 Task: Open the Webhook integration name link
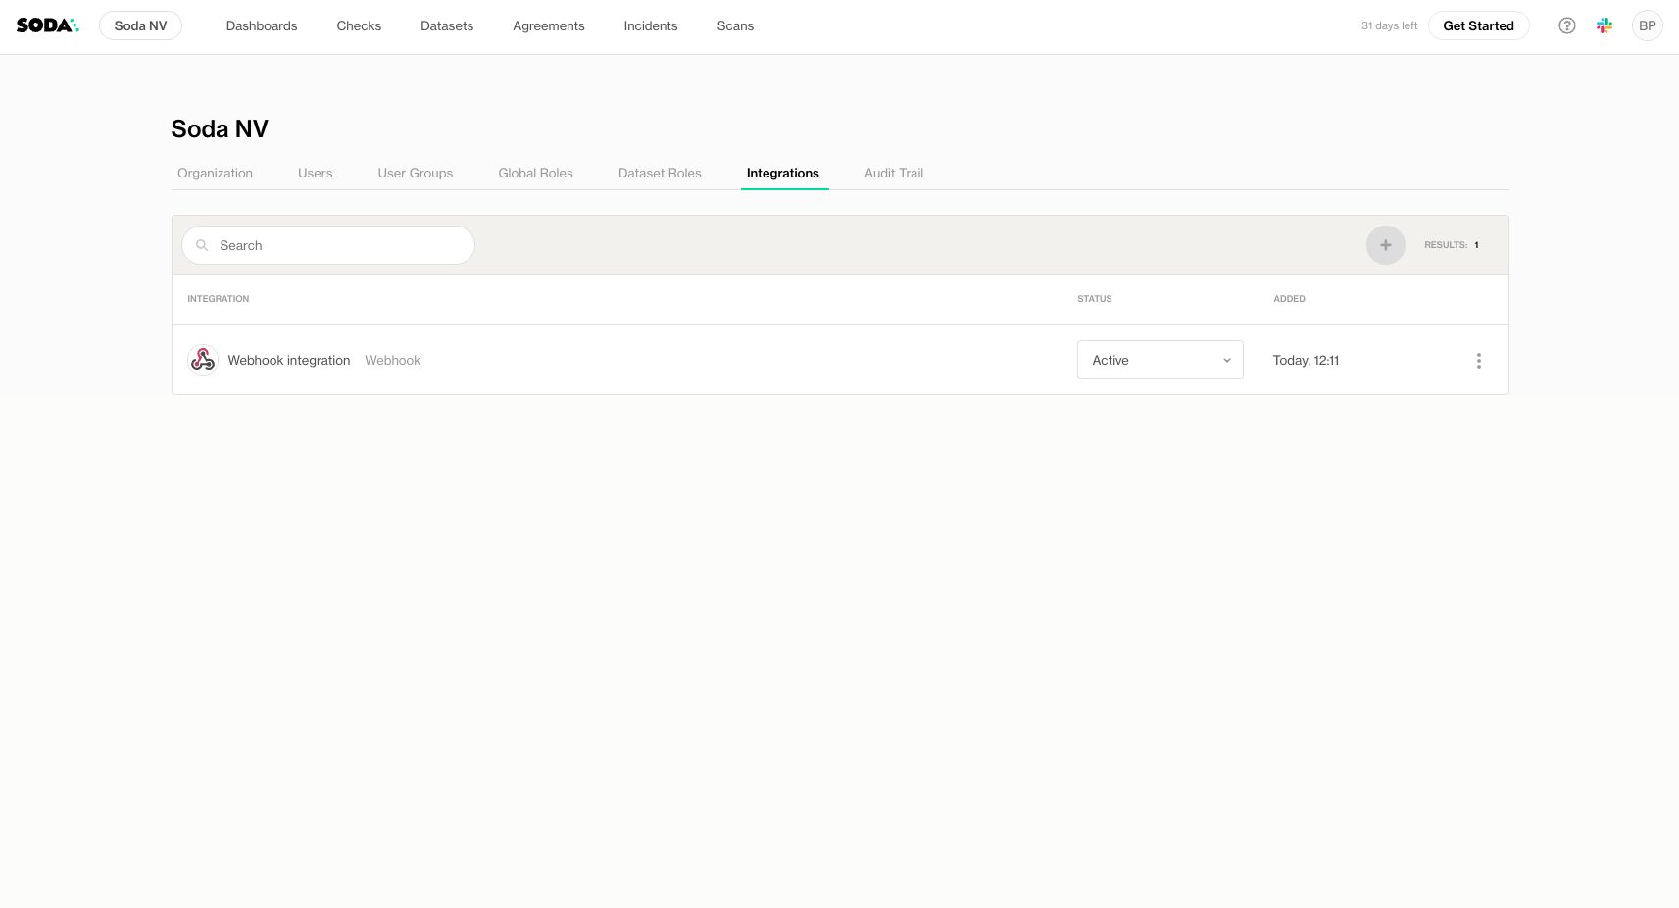click(x=288, y=360)
